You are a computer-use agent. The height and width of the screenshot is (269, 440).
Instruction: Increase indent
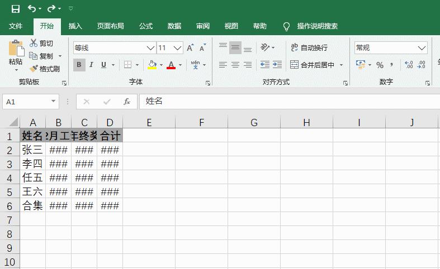point(277,65)
